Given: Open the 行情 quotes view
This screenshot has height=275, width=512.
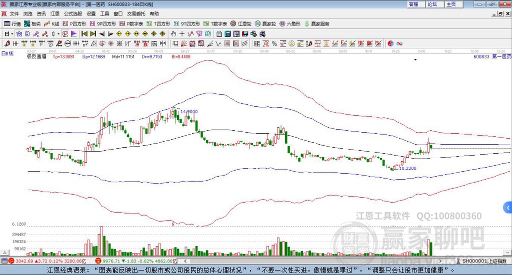Looking at the screenshot, I should [x=12, y=24].
